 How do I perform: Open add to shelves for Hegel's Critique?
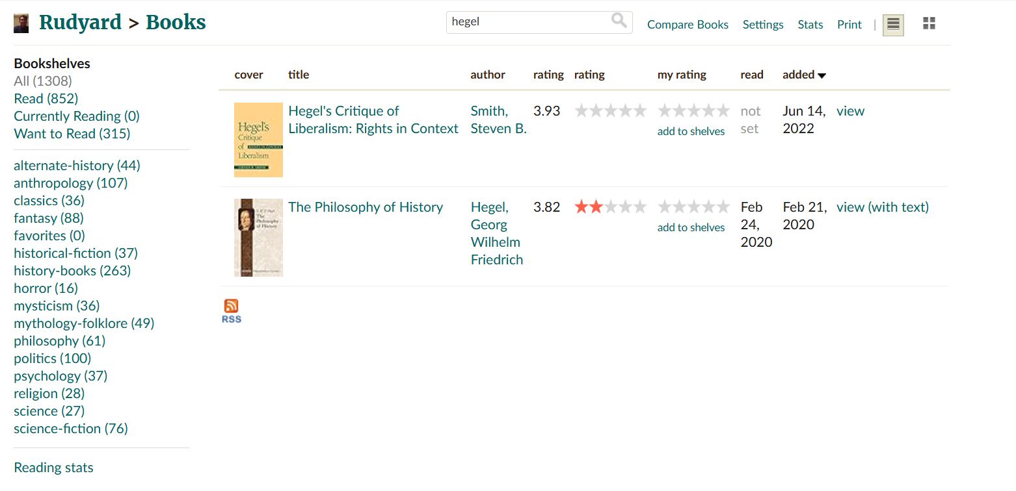point(691,131)
